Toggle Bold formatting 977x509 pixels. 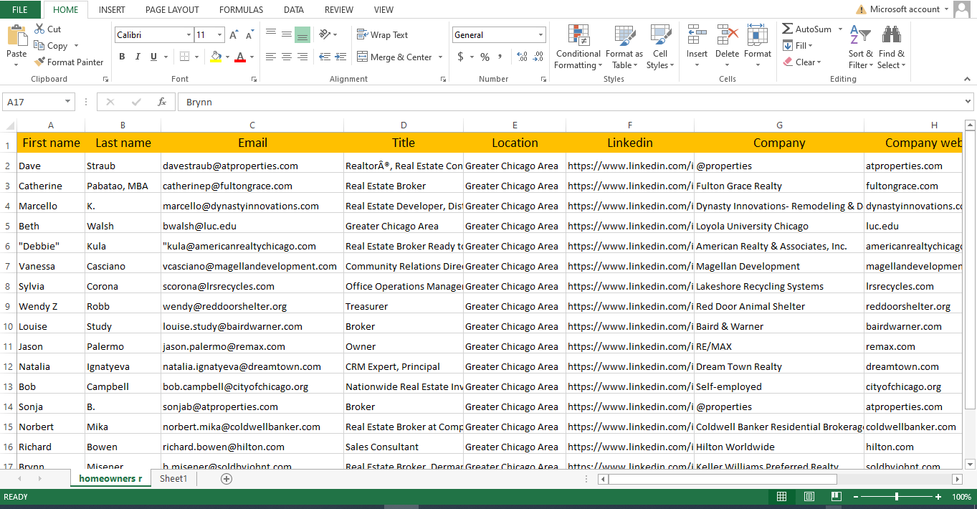click(122, 57)
